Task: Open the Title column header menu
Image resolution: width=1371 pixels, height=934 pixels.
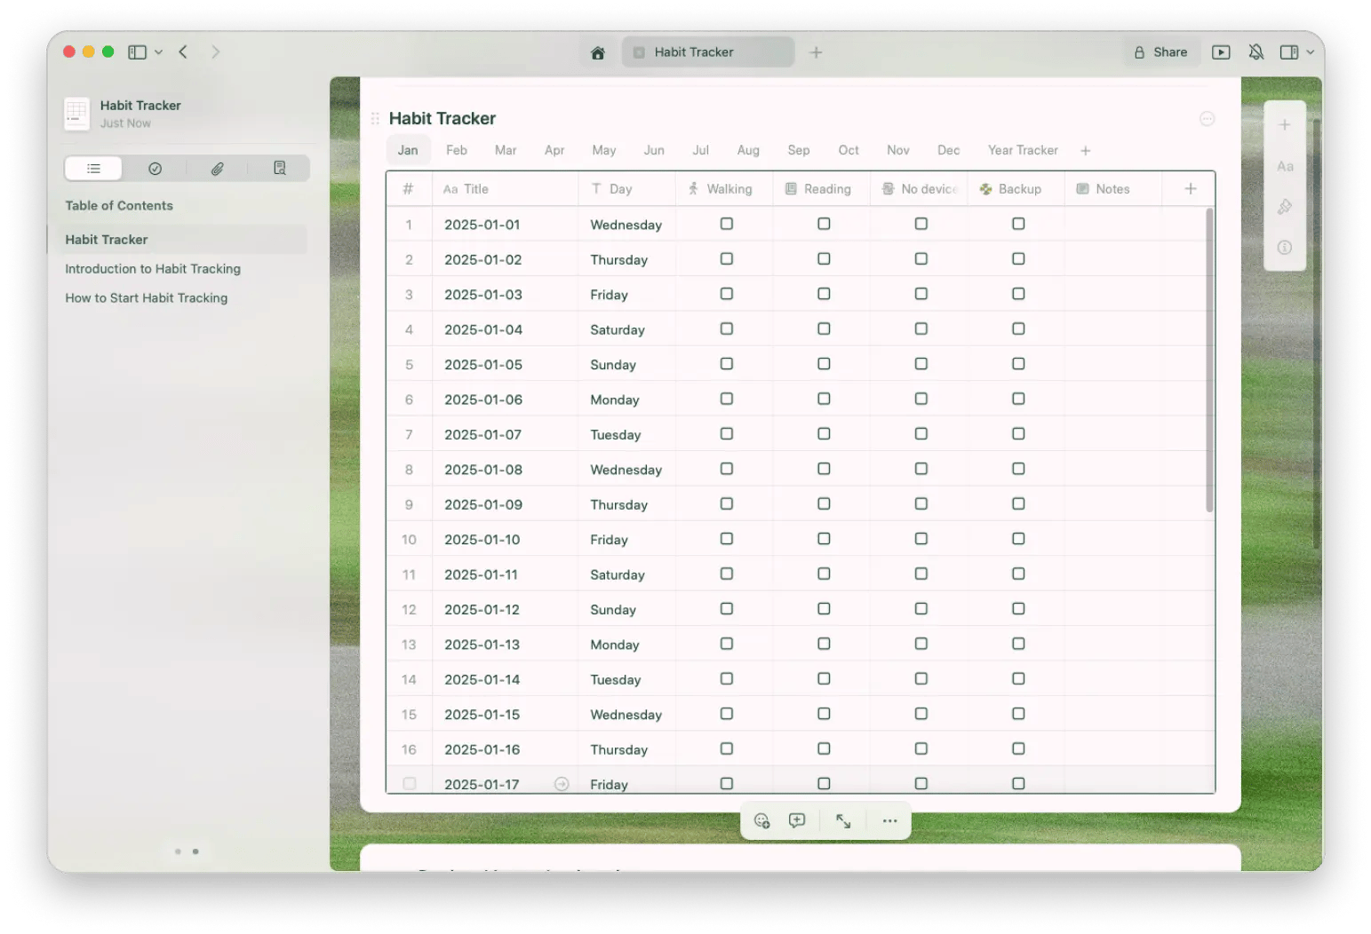Action: click(505, 189)
